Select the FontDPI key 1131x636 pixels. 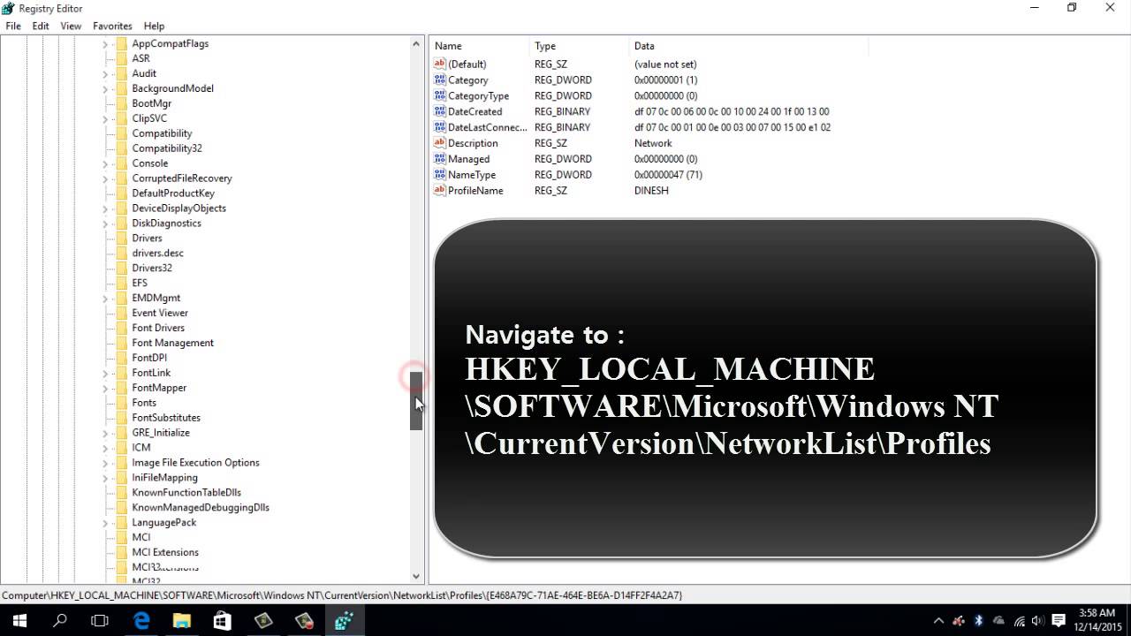pos(149,359)
